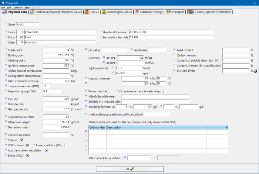The image size is (259, 174).
Task: Click the Toxicological values warning icon
Action: pyautogui.click(x=104, y=12)
